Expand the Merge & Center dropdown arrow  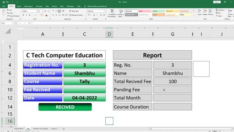84,15
